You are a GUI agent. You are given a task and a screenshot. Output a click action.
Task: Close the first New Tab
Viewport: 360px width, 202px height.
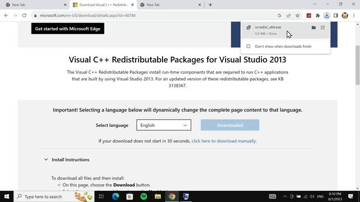pyautogui.click(x=65, y=5)
